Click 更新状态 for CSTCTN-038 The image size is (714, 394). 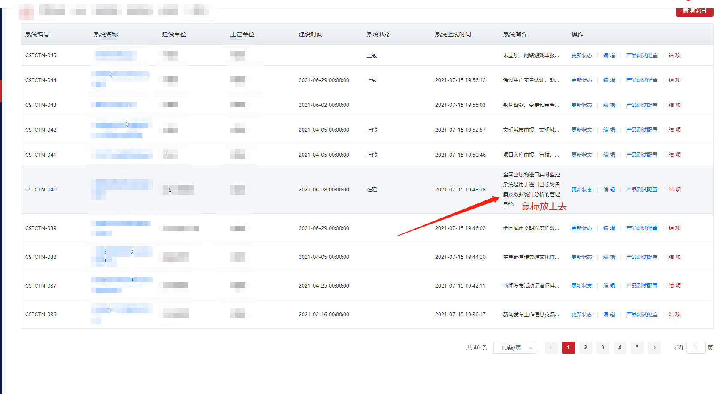tap(581, 257)
